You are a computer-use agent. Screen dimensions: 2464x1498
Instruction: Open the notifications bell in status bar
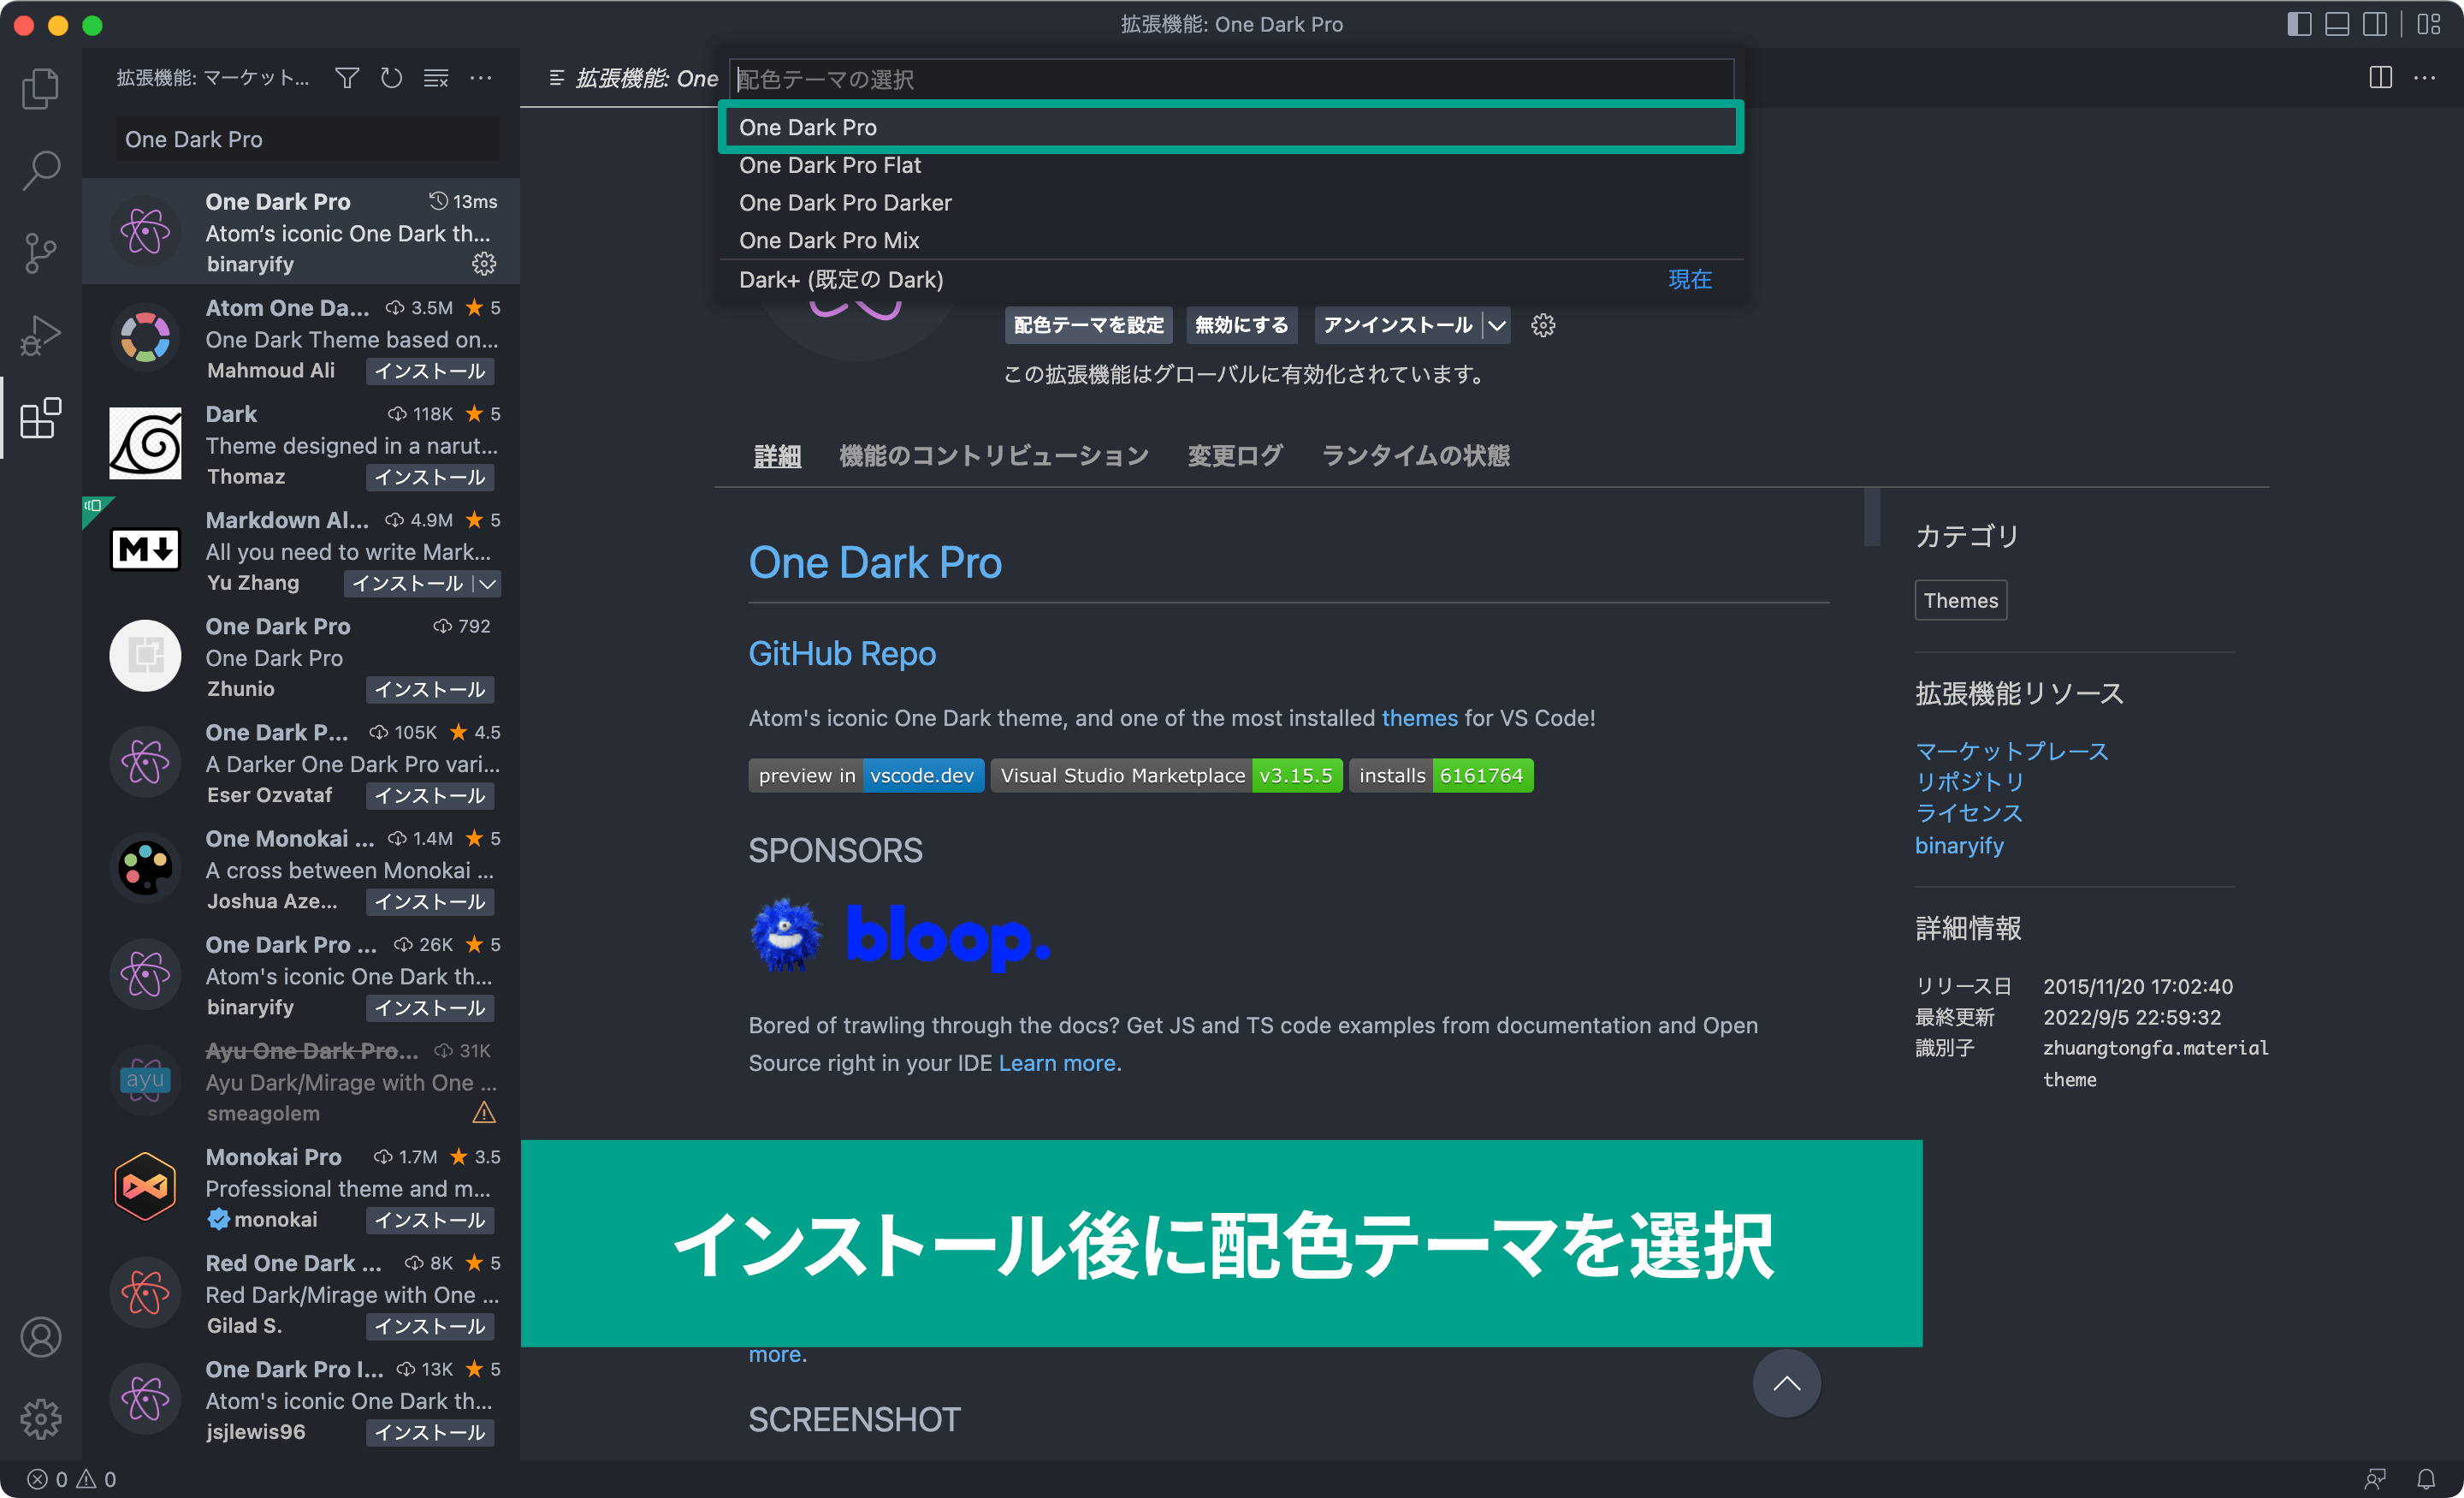pyautogui.click(x=2426, y=1479)
